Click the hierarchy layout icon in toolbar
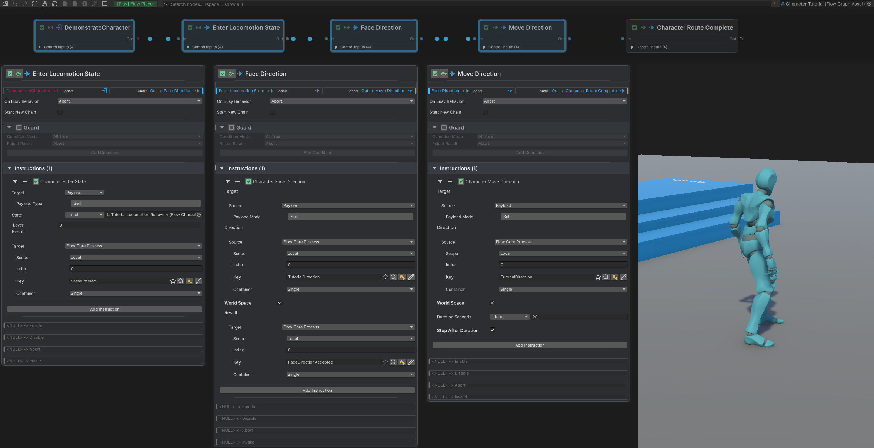 click(45, 4)
